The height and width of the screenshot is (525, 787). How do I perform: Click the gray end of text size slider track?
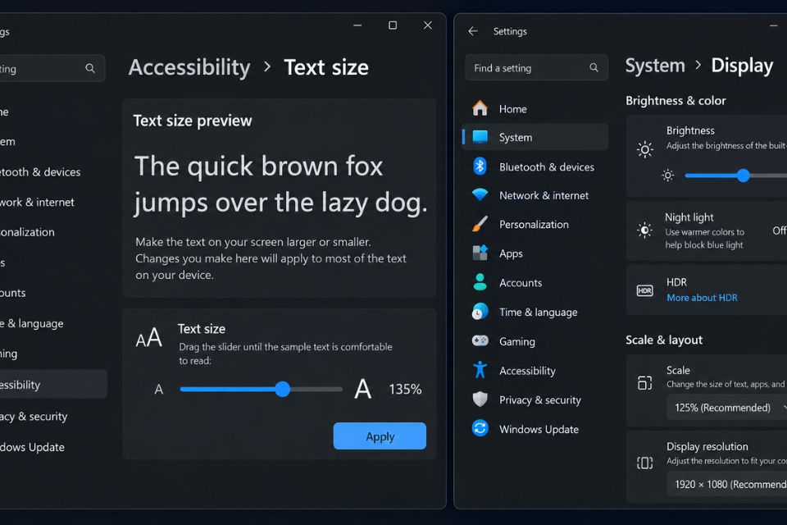[x=317, y=389]
